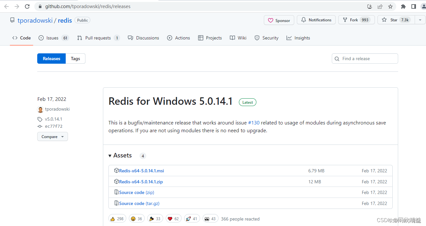Open the Redis for Windows 5.0.14.1 title
The height and width of the screenshot is (226, 426).
(x=170, y=101)
